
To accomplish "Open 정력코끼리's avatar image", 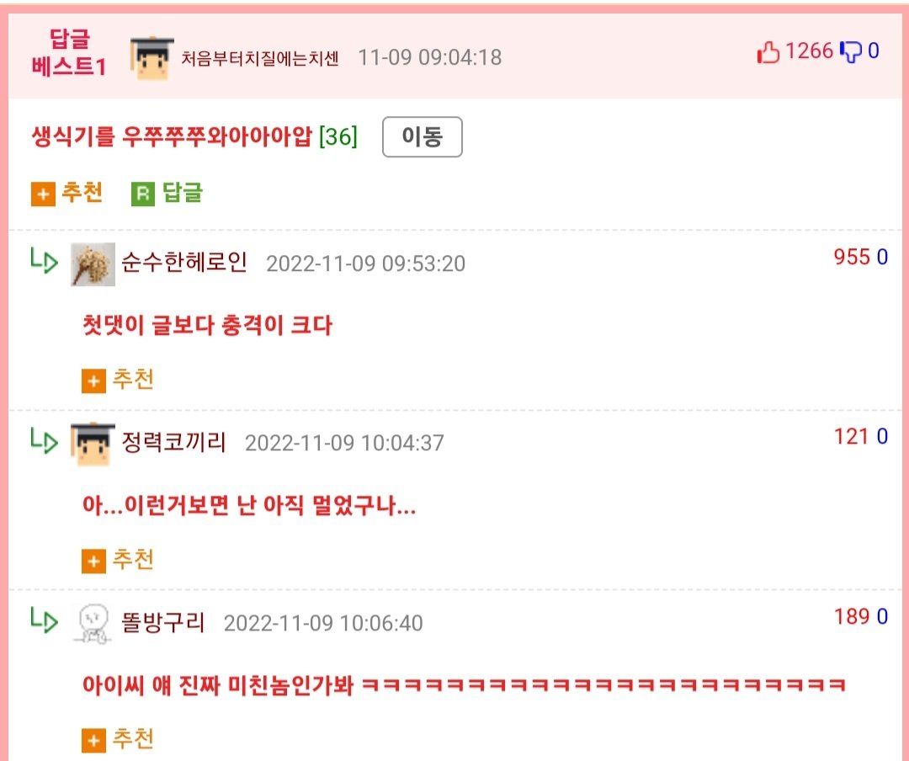I will click(x=93, y=444).
